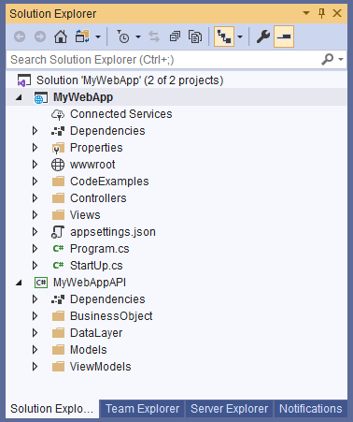353x422 pixels.
Task: Toggle Preview Selected Items button
Action: pos(284,36)
